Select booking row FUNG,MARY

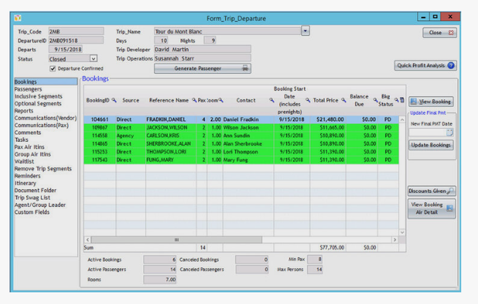(241, 160)
